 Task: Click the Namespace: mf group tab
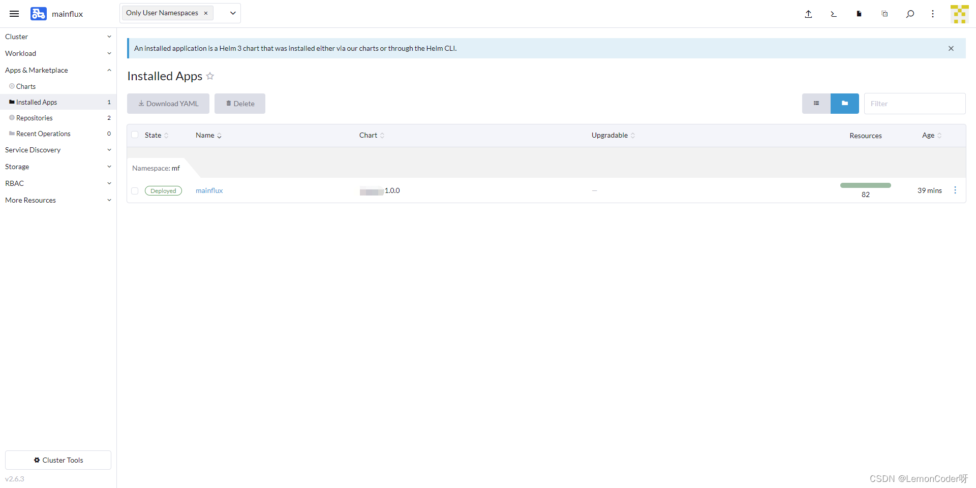156,168
